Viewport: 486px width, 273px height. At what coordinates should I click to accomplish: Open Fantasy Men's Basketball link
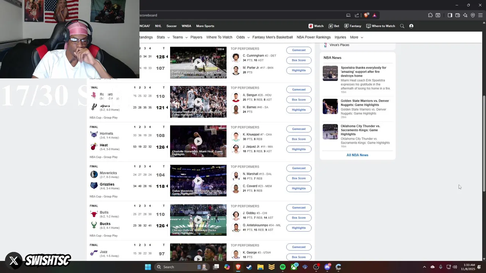pos(273,37)
